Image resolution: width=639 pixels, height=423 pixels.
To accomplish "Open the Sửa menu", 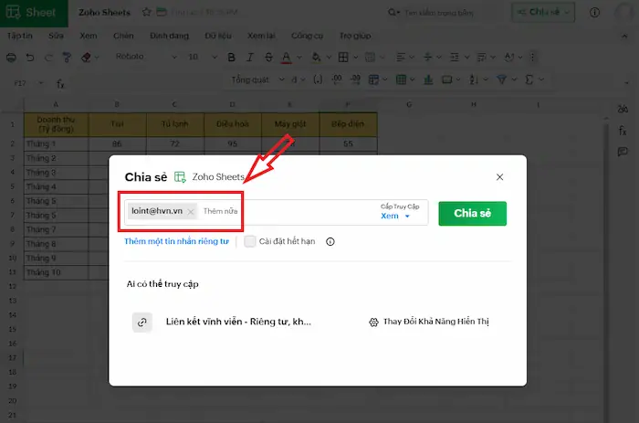I will tap(56, 36).
